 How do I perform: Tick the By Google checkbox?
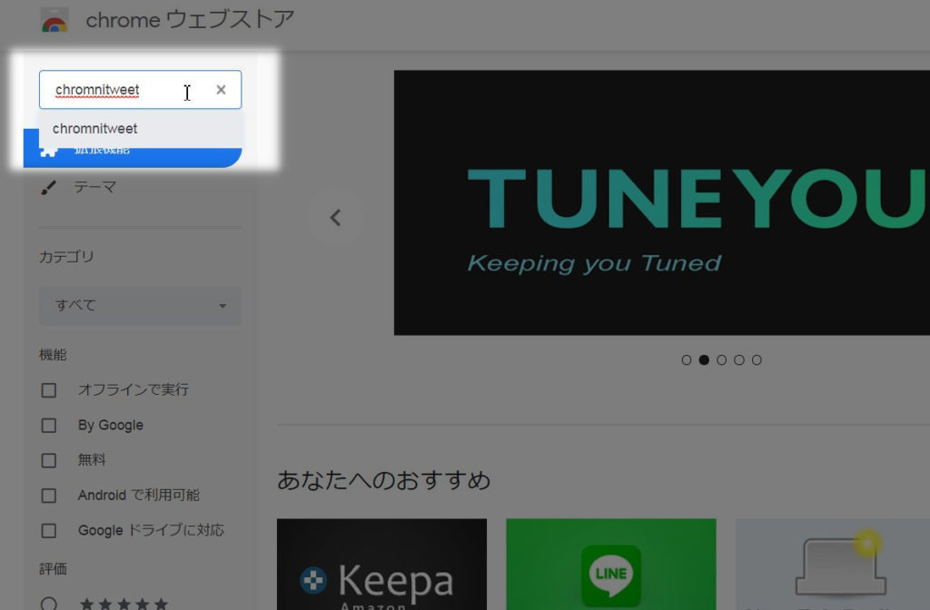[x=49, y=425]
